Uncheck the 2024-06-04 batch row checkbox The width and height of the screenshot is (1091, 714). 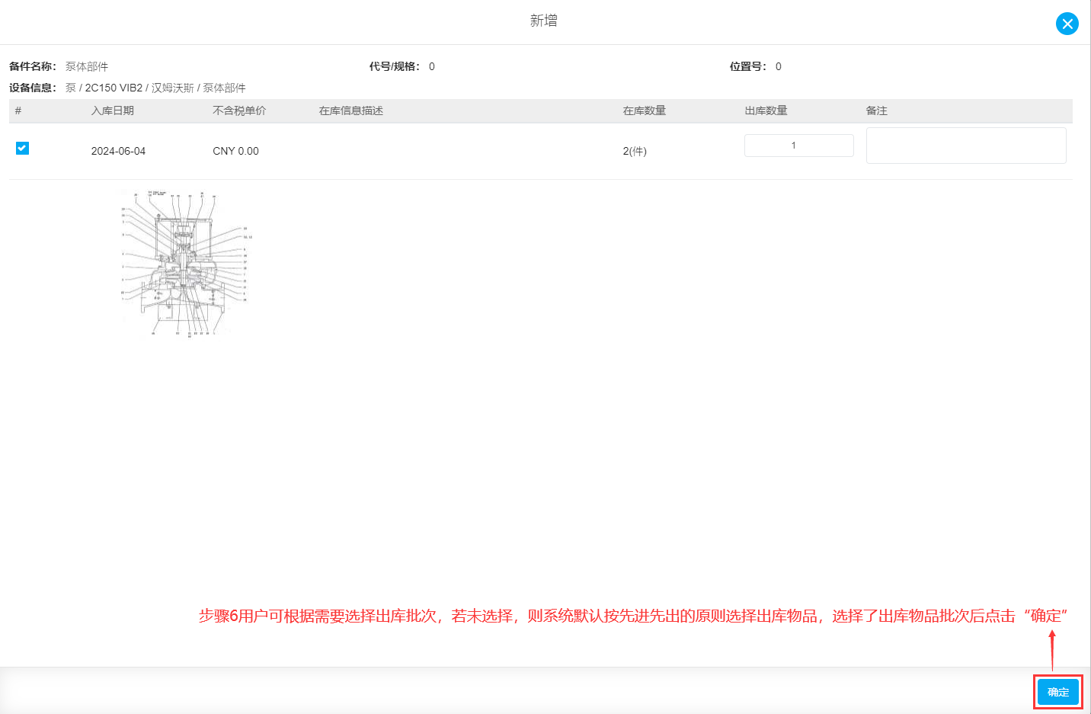point(22,148)
